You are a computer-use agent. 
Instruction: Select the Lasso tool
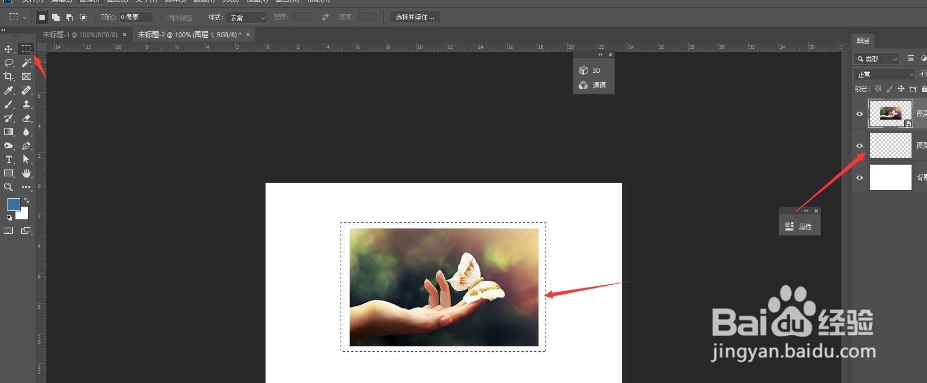9,63
